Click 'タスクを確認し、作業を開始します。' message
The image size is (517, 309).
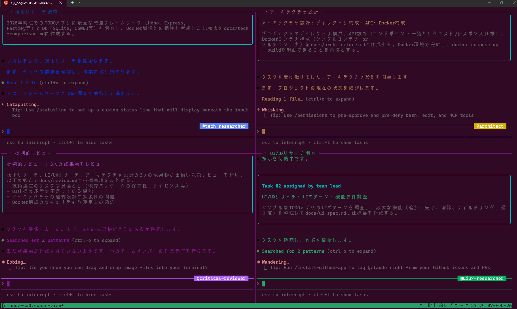pos(307,240)
